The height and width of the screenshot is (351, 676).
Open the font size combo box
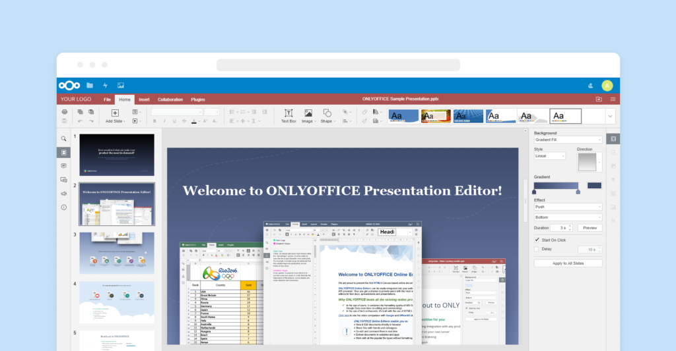coord(212,112)
